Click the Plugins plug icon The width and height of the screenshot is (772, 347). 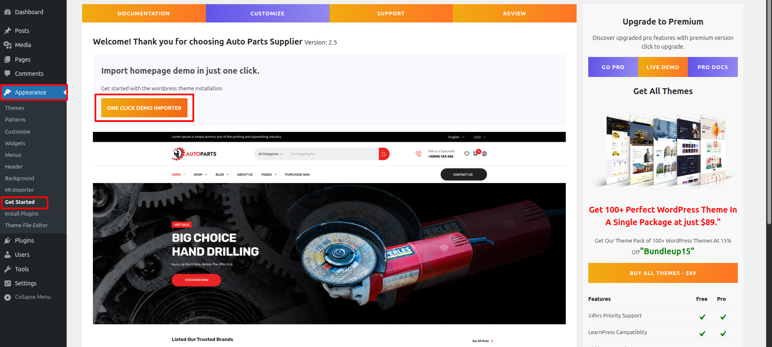pos(7,240)
